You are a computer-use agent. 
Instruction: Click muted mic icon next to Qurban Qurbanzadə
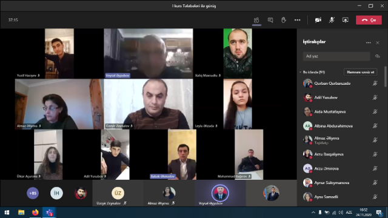click(375, 84)
